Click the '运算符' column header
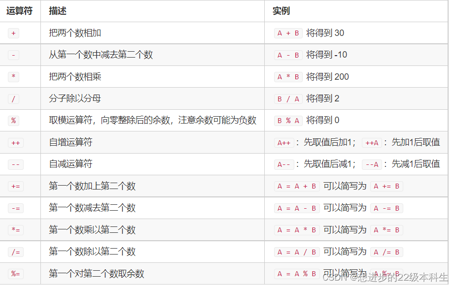Viewport: 456px width, 287px height. click(x=19, y=11)
